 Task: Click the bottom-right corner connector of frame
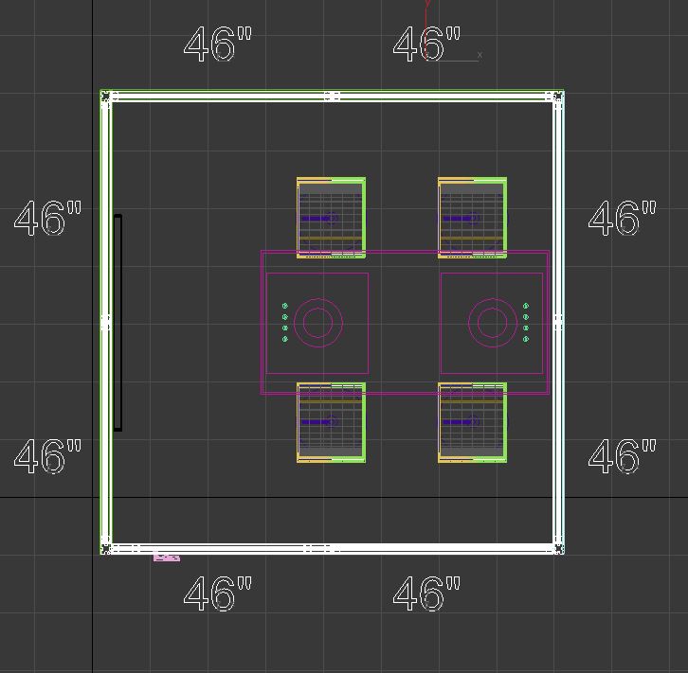(x=557, y=548)
